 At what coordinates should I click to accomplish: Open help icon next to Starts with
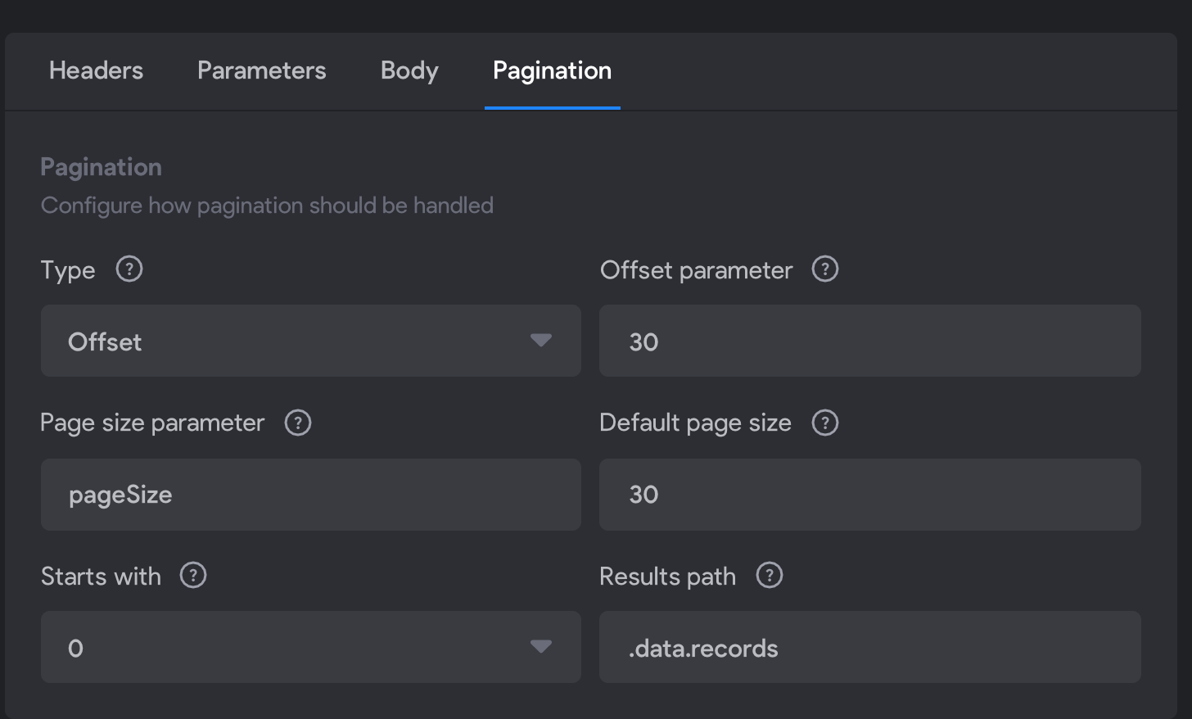pos(193,576)
